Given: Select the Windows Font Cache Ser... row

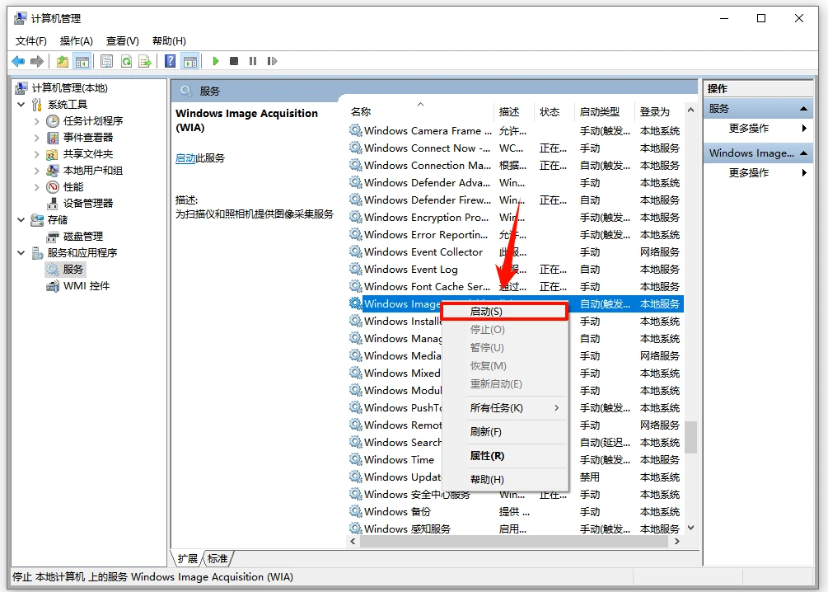Looking at the screenshot, I should pos(517,286).
